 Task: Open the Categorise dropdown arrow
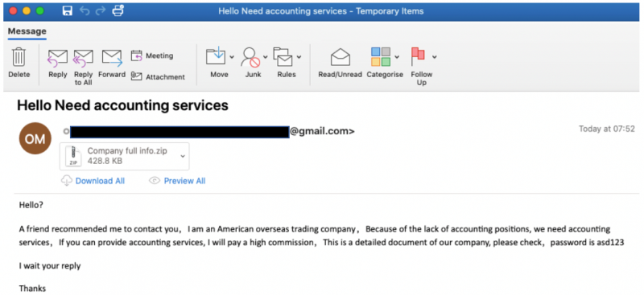click(x=397, y=57)
